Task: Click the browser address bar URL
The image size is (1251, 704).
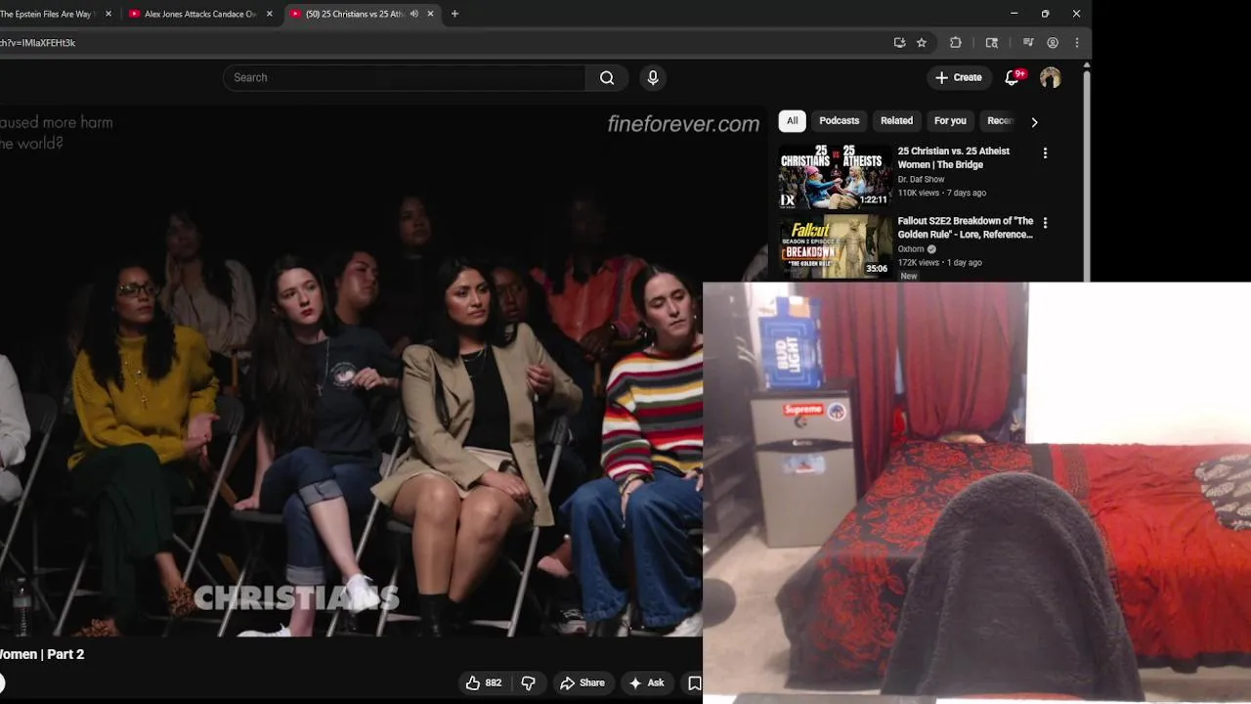Action: (38, 43)
